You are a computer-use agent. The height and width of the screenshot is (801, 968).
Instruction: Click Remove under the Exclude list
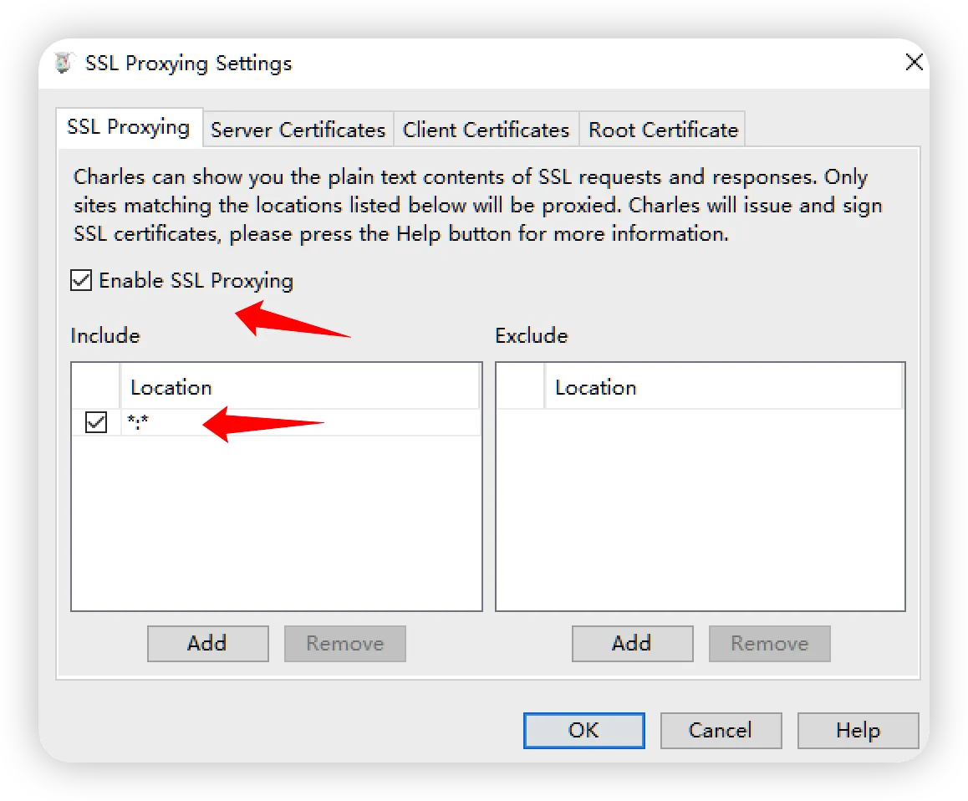[769, 643]
